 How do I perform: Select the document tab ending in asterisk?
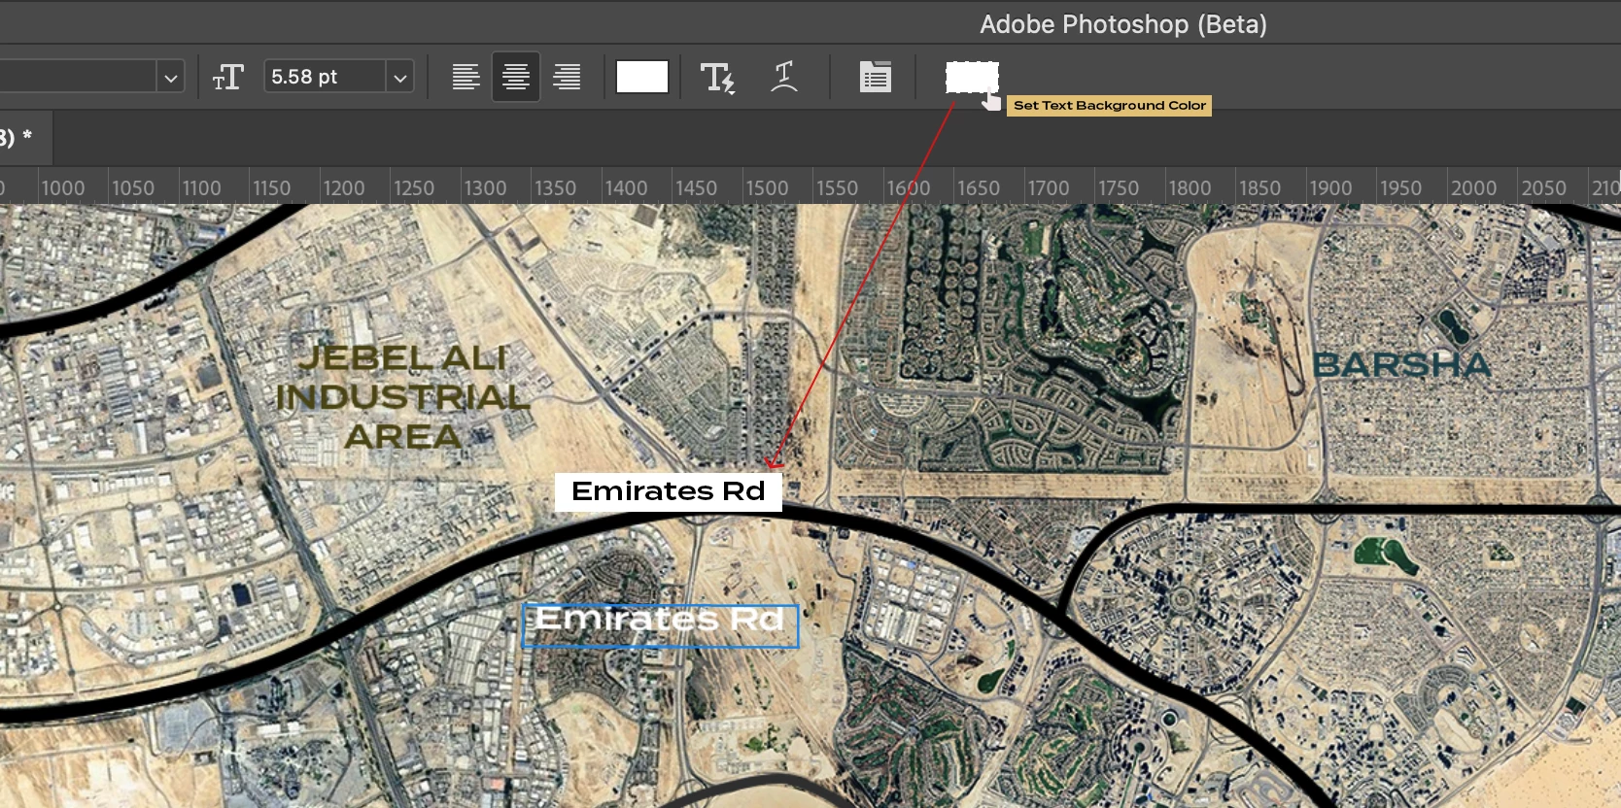[25, 137]
